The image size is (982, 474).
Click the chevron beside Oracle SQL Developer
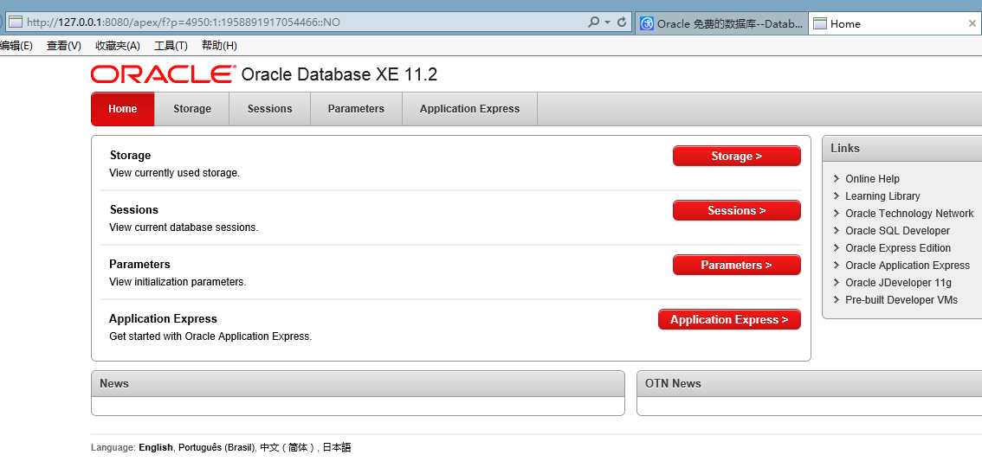837,231
